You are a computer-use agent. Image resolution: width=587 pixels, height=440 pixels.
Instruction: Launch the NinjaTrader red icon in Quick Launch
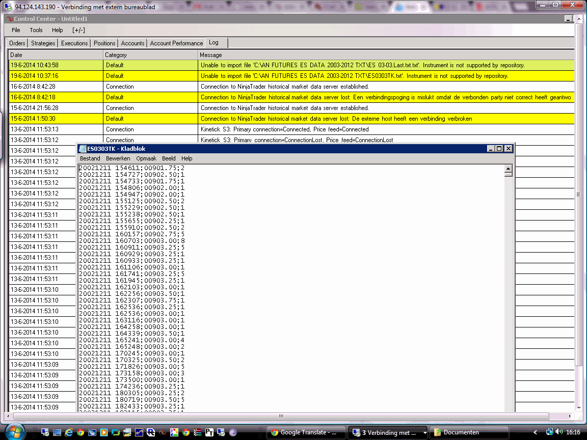(163, 432)
